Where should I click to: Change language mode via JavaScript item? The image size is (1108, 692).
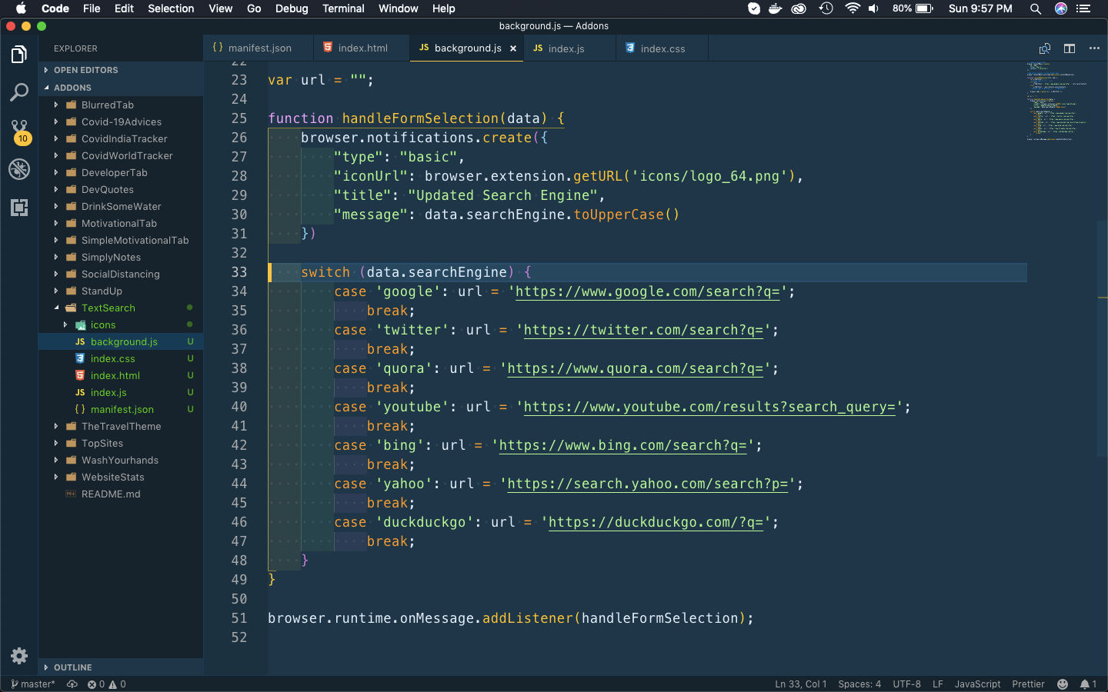[977, 684]
